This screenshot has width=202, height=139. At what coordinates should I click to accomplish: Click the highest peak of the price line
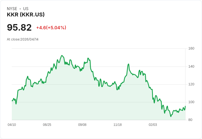62,56
